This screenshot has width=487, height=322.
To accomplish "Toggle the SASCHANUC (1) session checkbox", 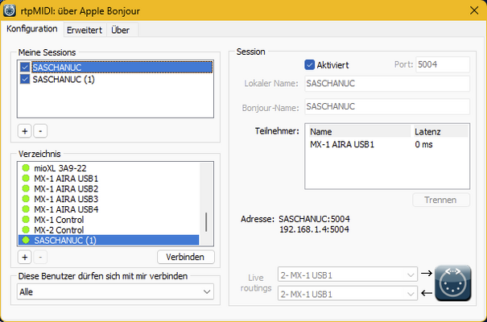I will (x=25, y=80).
